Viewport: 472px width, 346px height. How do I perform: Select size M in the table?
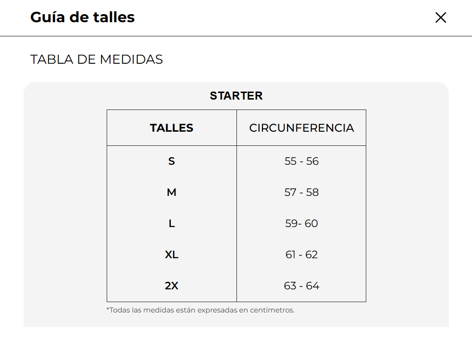[x=171, y=193]
